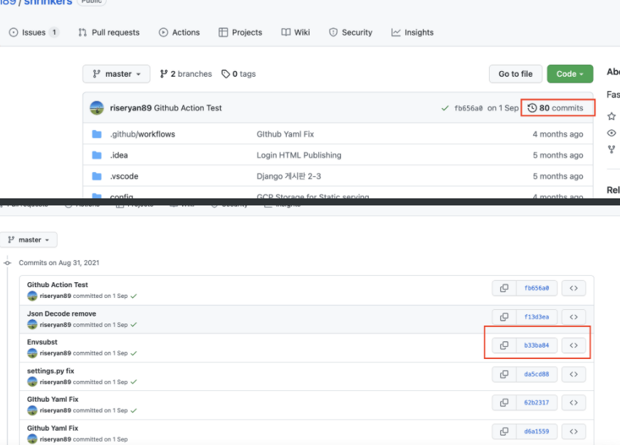Copy the full SHA for f13d3ea
This screenshot has width=620, height=445.
coord(504,316)
